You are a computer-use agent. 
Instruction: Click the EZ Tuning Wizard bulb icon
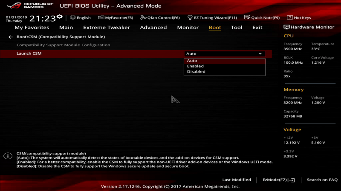coord(190,17)
